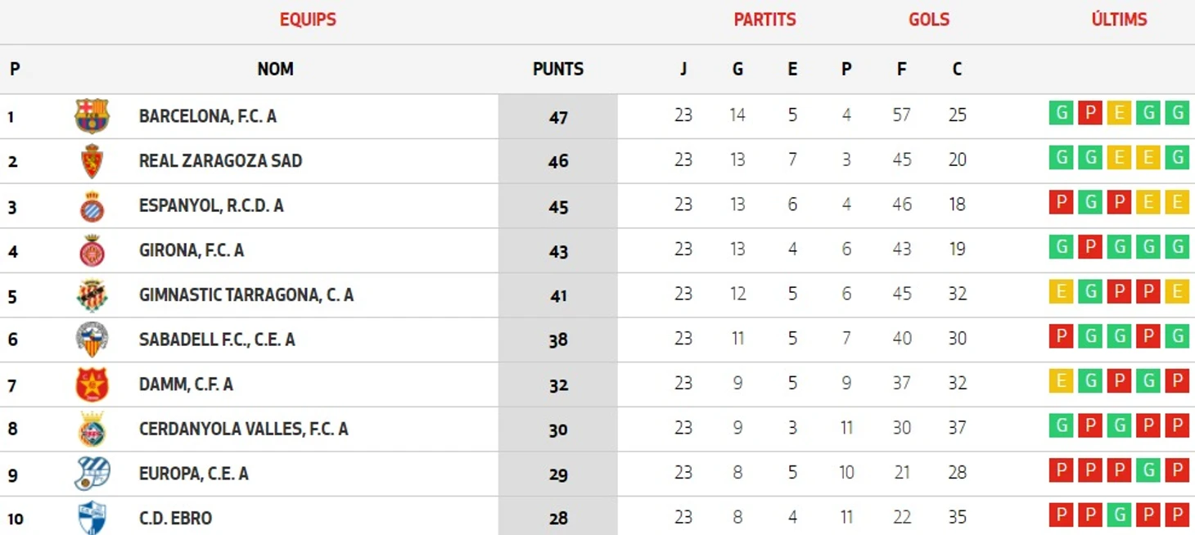The width and height of the screenshot is (1195, 535).
Task: Click the Sabadell club crest
Action: [92, 339]
